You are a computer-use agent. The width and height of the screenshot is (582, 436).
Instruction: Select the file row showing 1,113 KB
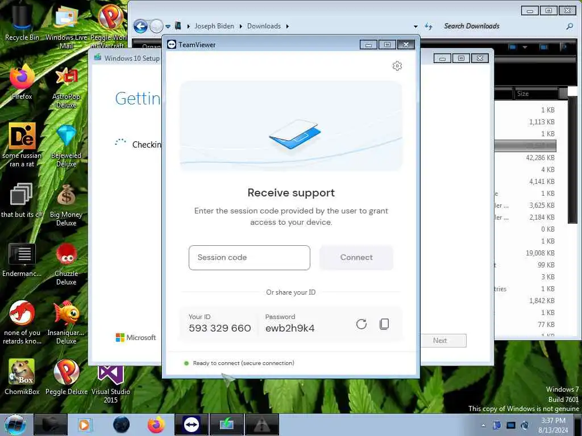pyautogui.click(x=525, y=122)
